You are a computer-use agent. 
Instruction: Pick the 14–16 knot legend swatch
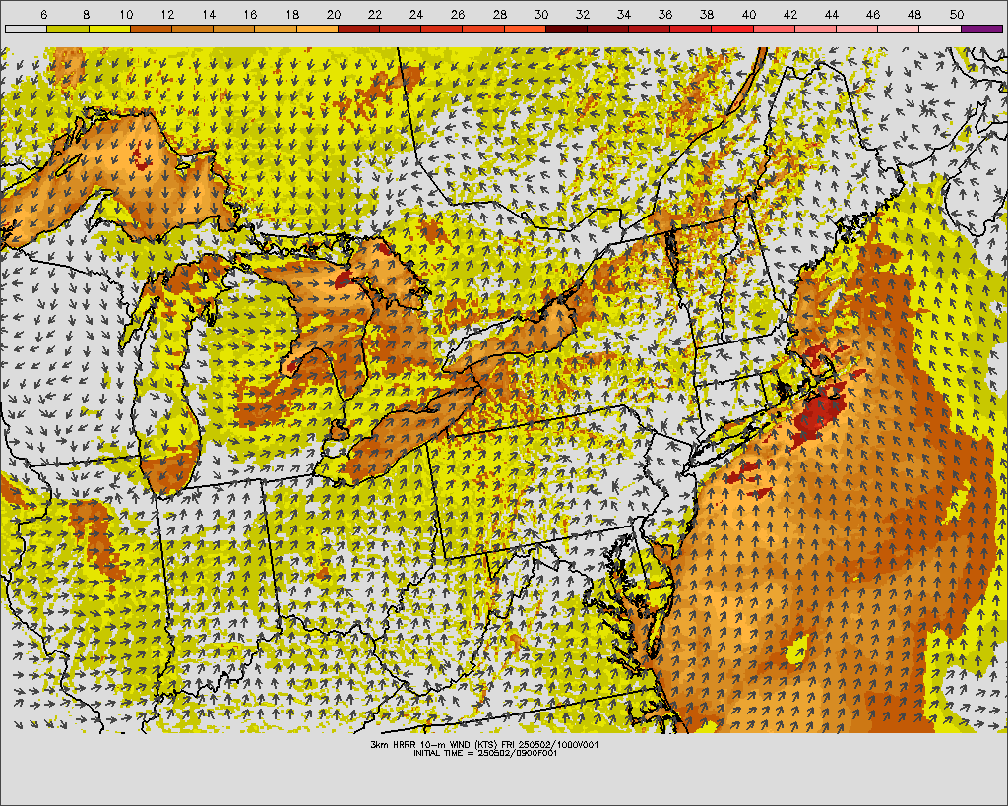(x=234, y=29)
